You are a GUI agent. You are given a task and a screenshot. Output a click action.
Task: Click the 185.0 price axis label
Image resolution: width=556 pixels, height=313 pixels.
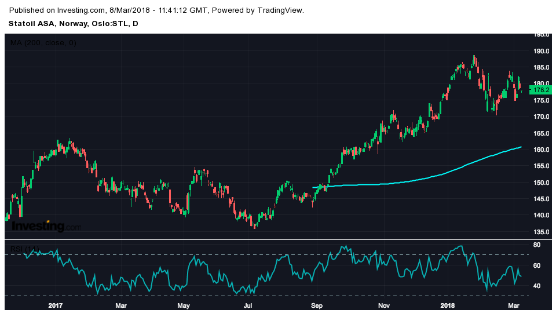coord(542,67)
